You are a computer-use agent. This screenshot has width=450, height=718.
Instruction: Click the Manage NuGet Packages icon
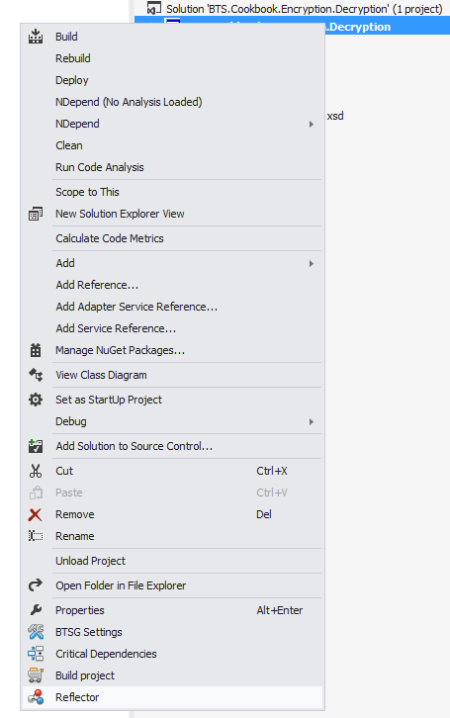click(x=36, y=350)
